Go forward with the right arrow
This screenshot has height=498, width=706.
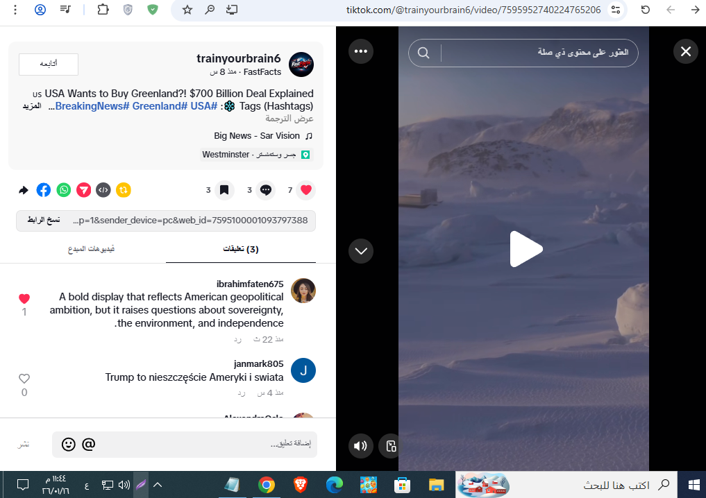pos(695,10)
